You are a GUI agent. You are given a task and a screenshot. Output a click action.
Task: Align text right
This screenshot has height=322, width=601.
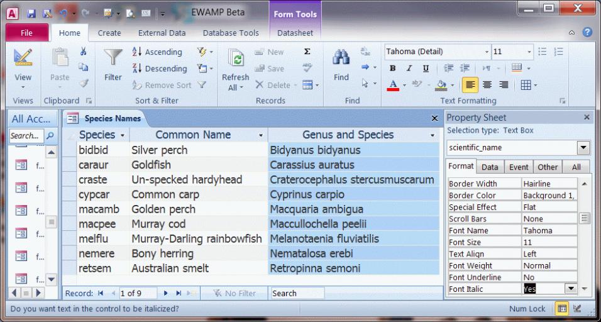[x=504, y=85]
